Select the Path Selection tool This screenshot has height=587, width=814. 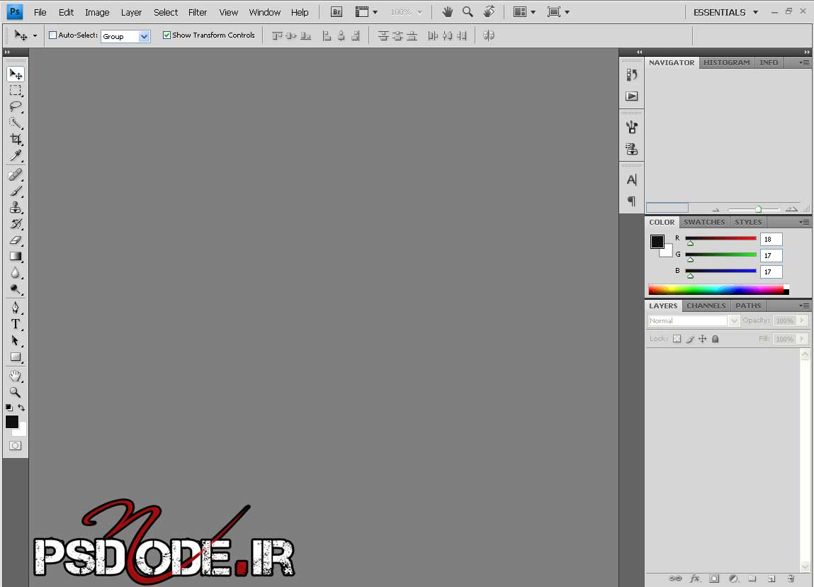click(x=16, y=341)
